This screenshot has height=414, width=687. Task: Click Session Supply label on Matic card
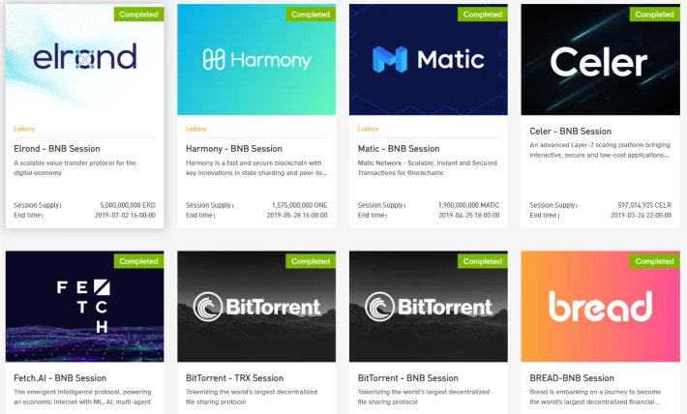click(381, 205)
